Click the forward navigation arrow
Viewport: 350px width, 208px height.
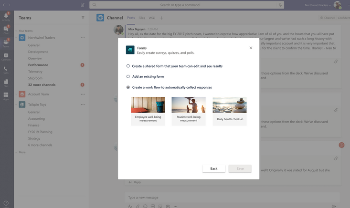coord(9,5)
